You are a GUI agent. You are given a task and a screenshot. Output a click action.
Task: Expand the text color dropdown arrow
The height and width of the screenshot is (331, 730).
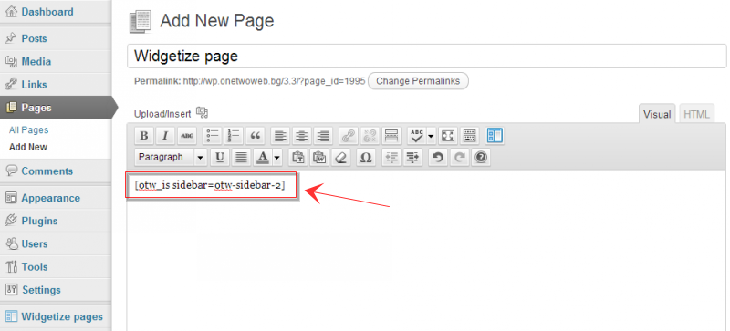point(277,158)
